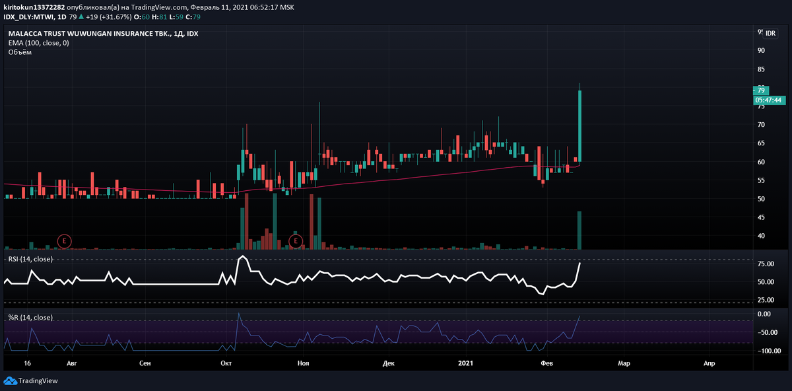Viewport: 792px width, 391px height.
Task: Click the large green candle closing at 79
Action: pos(579,126)
